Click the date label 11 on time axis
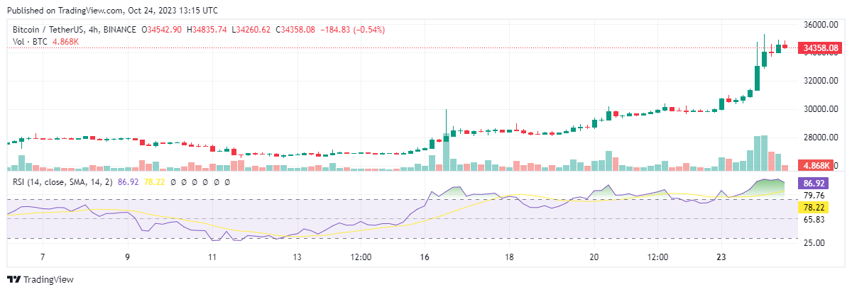Viewport: 852px width, 292px height. [x=212, y=257]
